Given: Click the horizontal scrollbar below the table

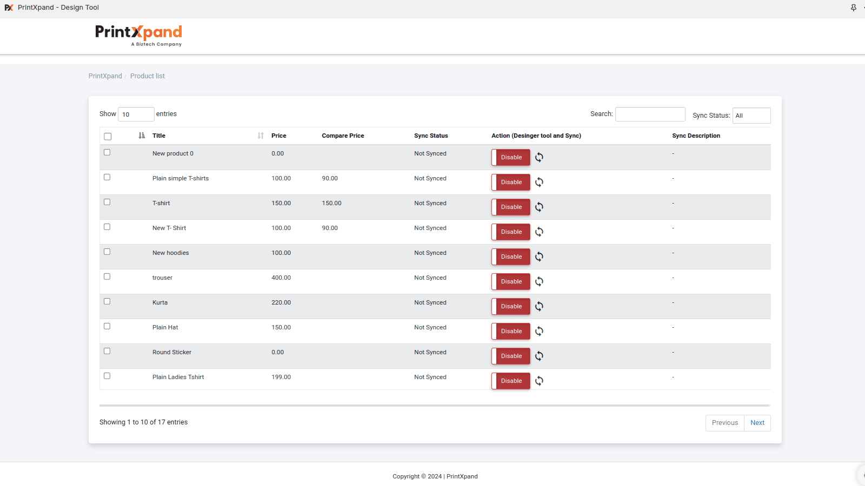Looking at the screenshot, I should coord(435,405).
